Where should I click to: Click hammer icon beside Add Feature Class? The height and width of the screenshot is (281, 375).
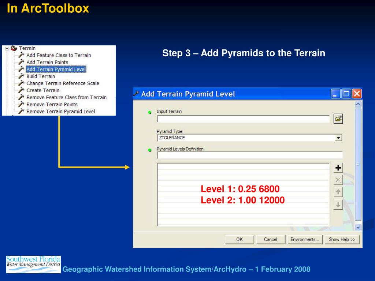(x=21, y=55)
